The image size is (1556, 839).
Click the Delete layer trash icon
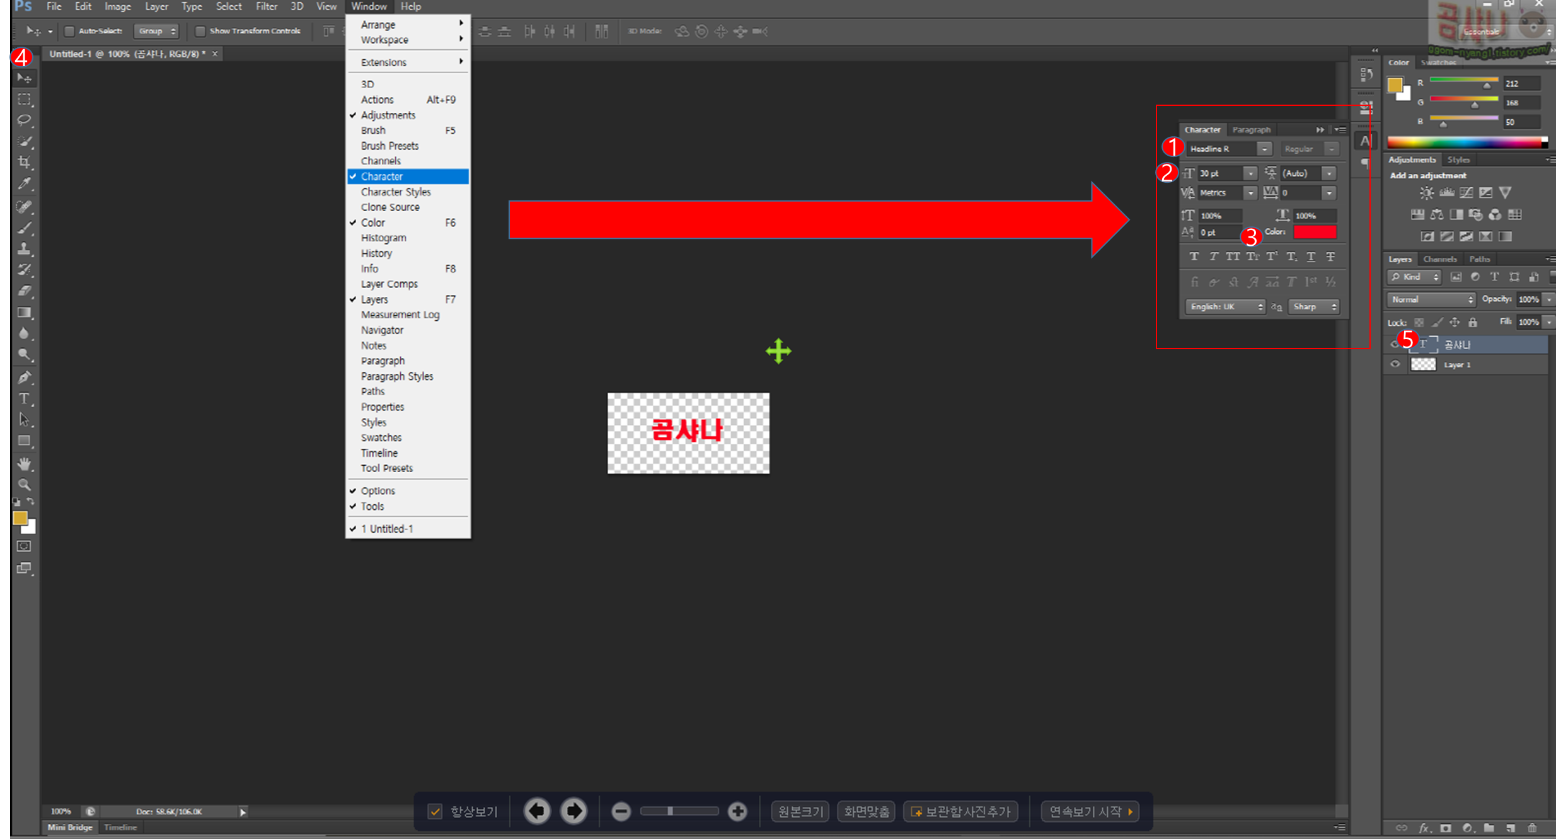pyautogui.click(x=1533, y=828)
